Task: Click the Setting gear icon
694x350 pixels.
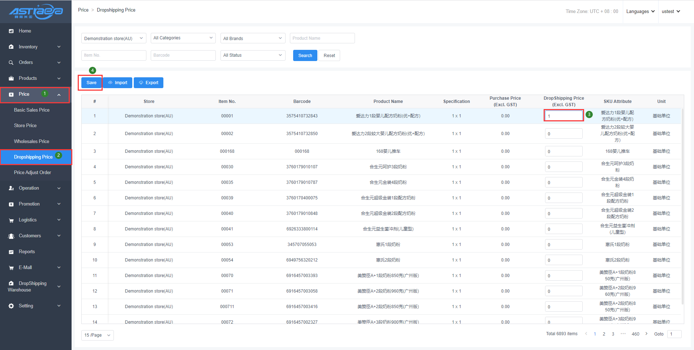Action: 11,306
